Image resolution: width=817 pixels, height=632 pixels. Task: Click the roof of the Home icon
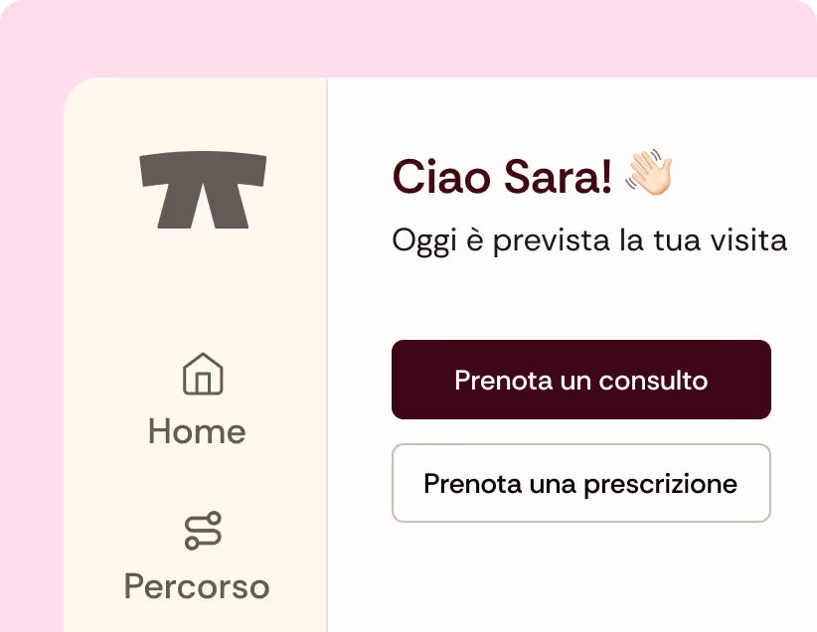(203, 362)
